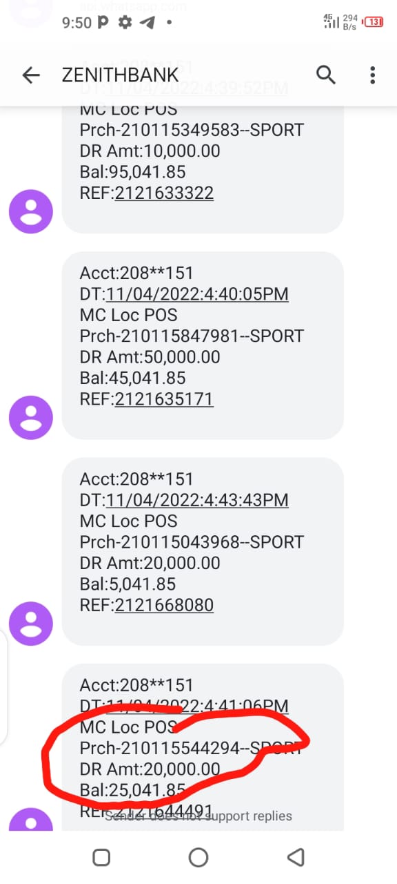Screen dimensions: 397x884
Task: Open reference link 2121668080
Action: [x=164, y=605]
